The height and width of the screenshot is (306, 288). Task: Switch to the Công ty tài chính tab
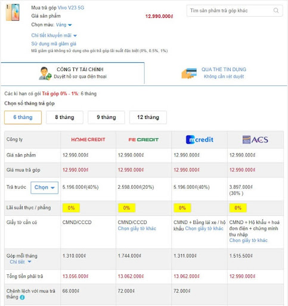pyautogui.click(x=73, y=73)
